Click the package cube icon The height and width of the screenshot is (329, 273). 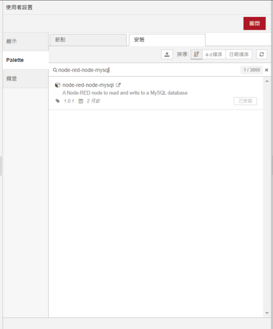(57, 85)
